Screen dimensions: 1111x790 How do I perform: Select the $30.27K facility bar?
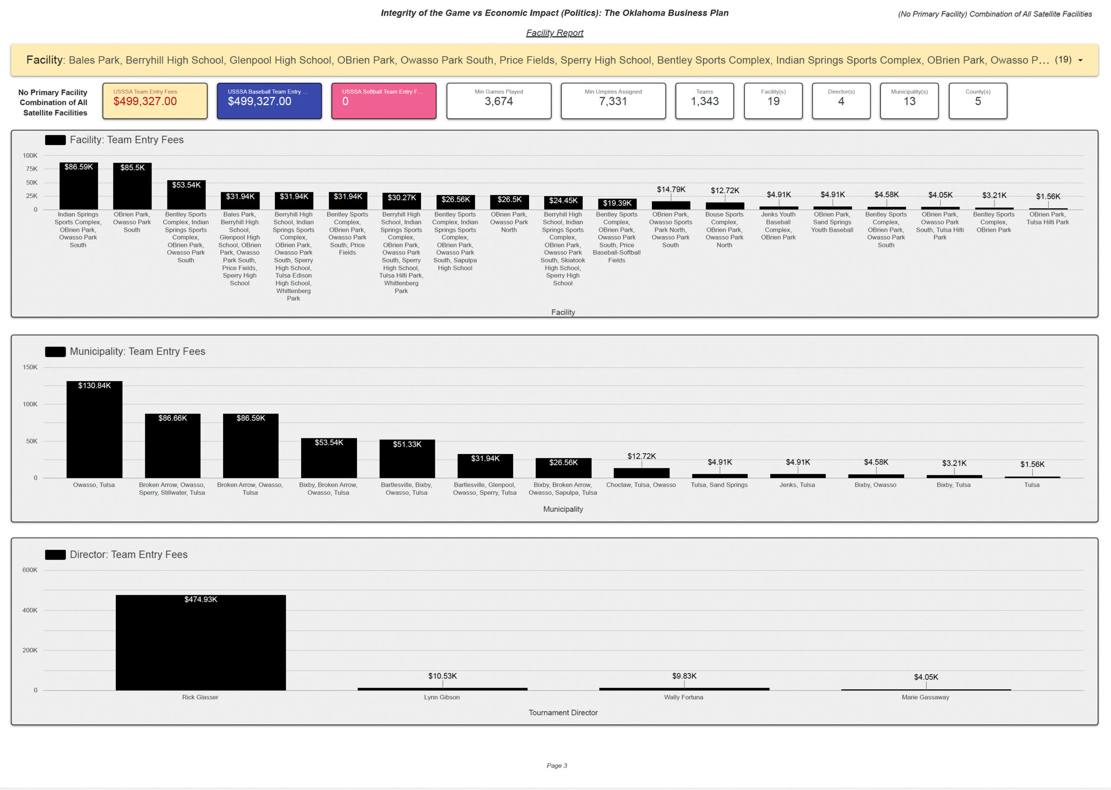[x=401, y=201]
